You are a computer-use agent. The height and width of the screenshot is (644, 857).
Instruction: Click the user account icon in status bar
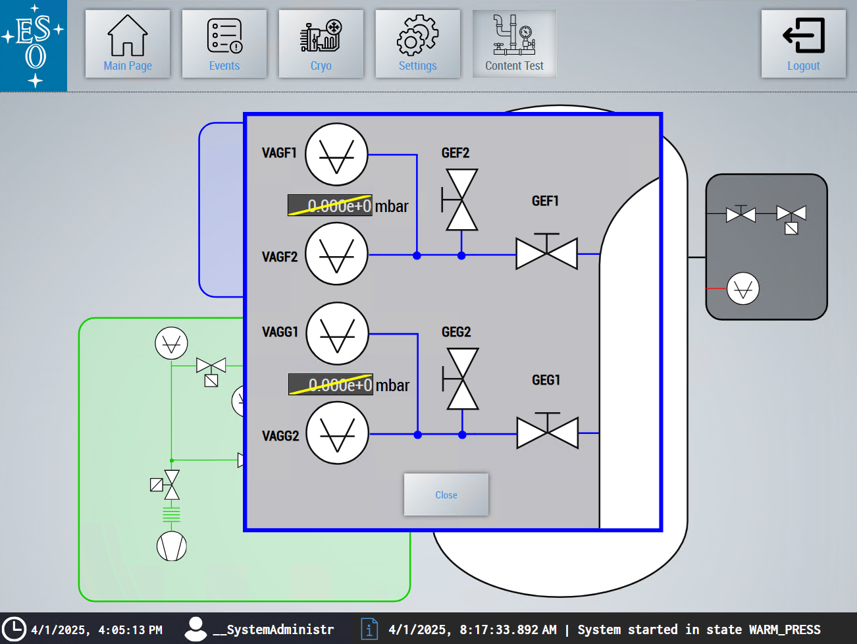pyautogui.click(x=195, y=629)
